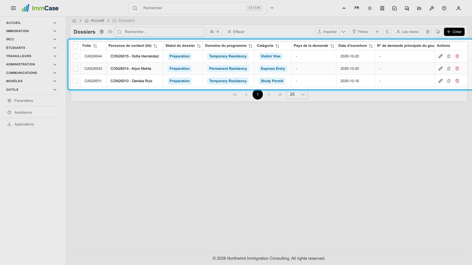
Task: Click the refresh icon in Dossiers toolbar
Action: pos(387,32)
